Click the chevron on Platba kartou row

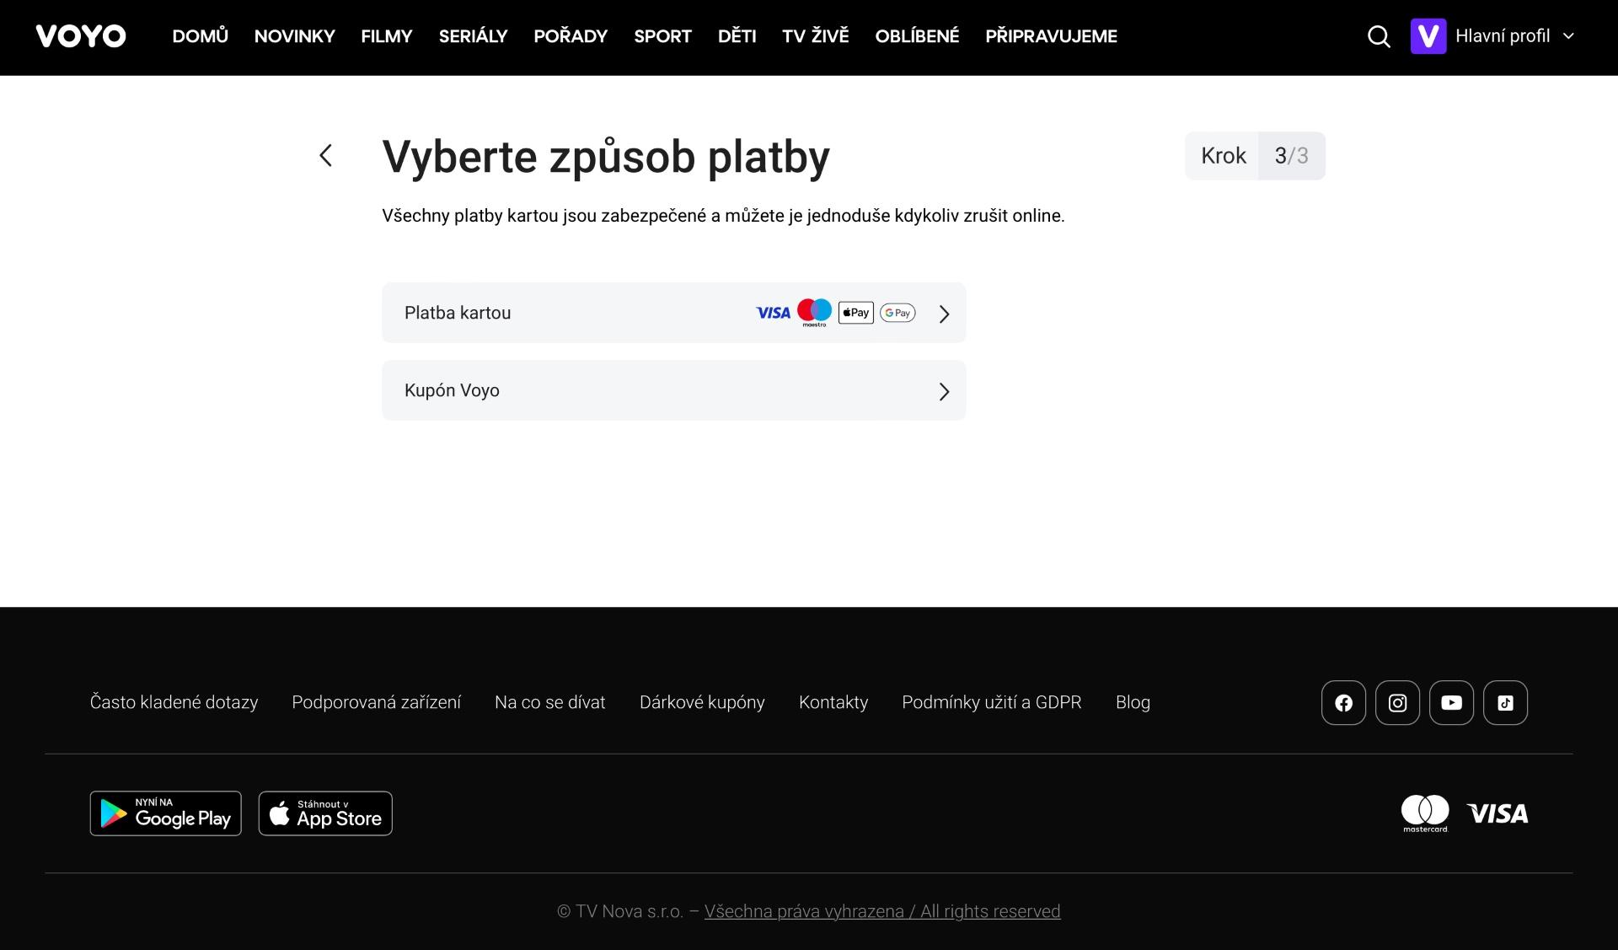pos(944,314)
